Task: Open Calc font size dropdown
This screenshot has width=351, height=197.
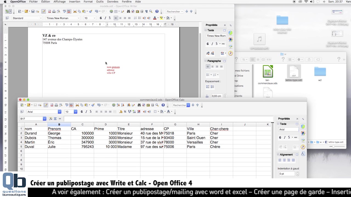Action: point(75,112)
